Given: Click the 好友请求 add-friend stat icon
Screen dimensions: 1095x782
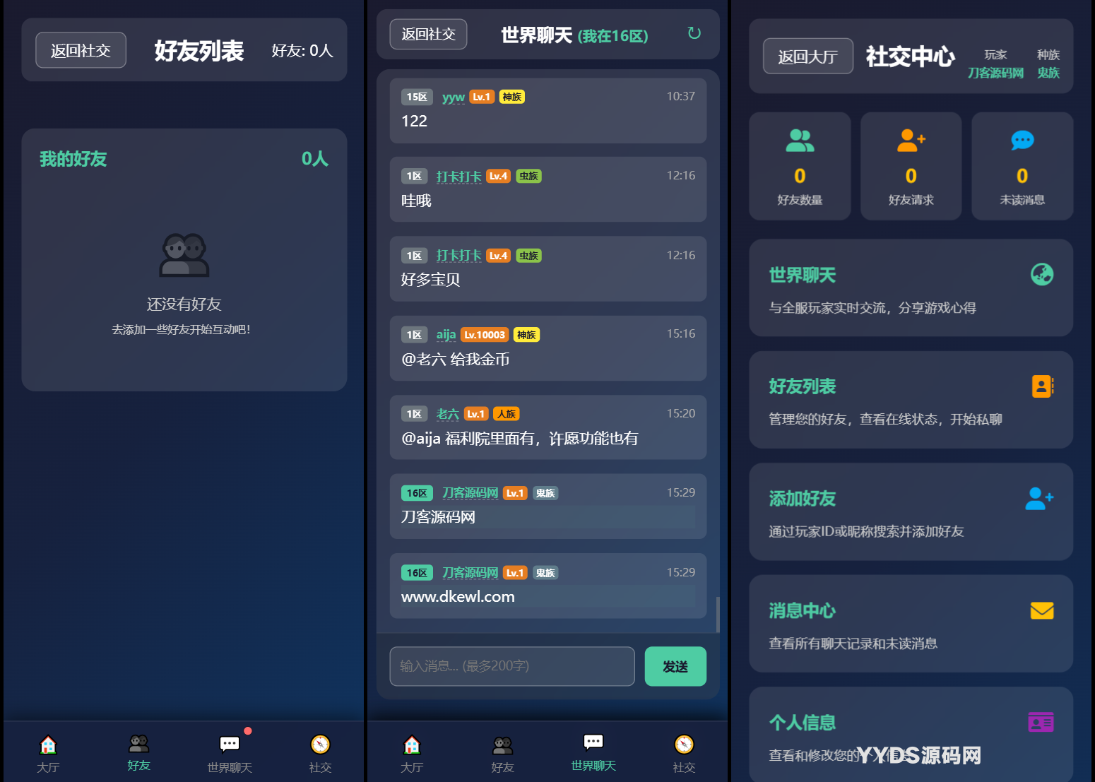Looking at the screenshot, I should tap(911, 140).
